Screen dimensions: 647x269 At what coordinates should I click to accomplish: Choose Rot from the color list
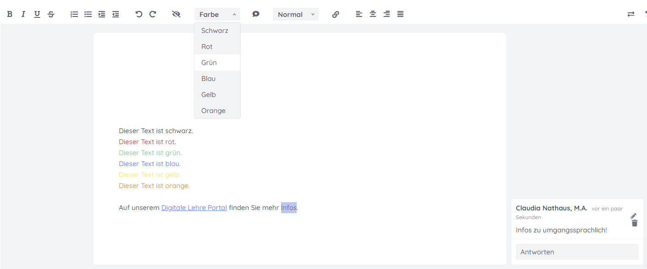pyautogui.click(x=217, y=47)
